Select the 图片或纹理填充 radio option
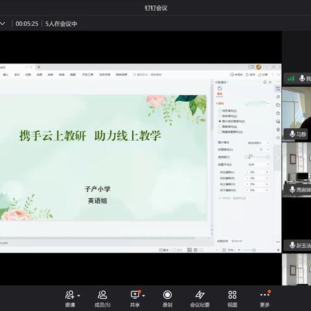The height and width of the screenshot is (311, 311). coord(220,121)
